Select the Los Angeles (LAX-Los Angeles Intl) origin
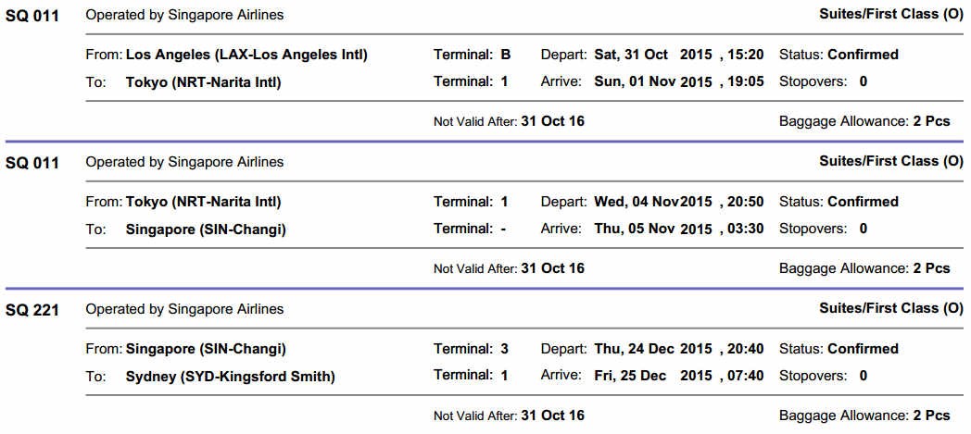Image resolution: width=971 pixels, height=434 pixels. pos(246,55)
